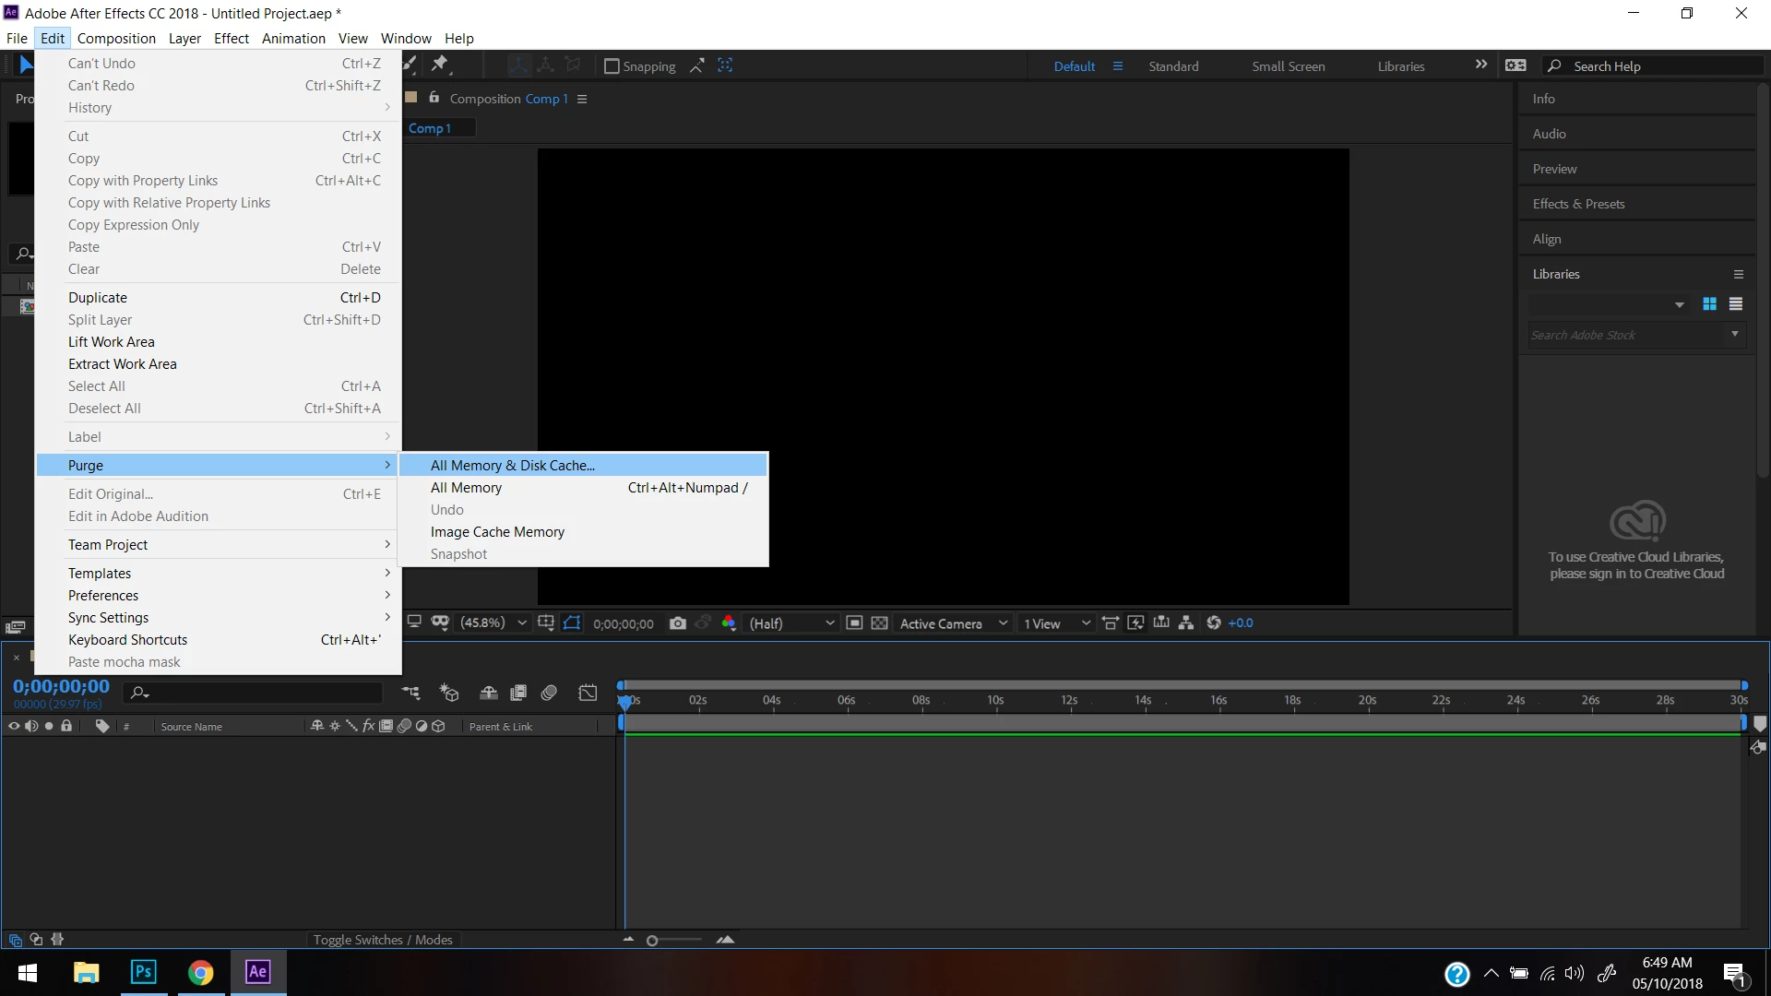Select All Memory & Disk Cache option
The height and width of the screenshot is (996, 1771).
click(x=513, y=466)
